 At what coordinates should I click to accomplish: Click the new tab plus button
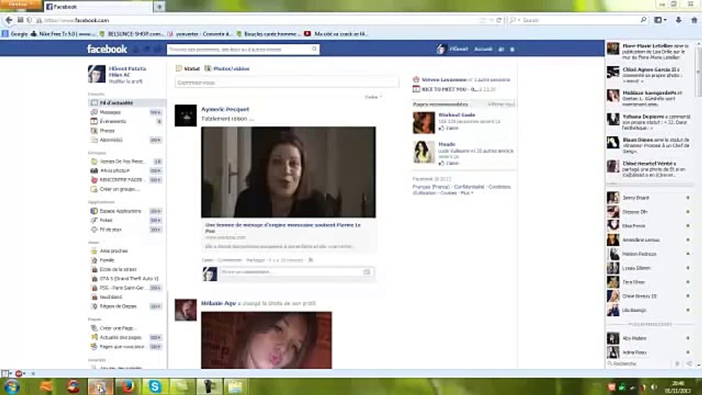[159, 7]
